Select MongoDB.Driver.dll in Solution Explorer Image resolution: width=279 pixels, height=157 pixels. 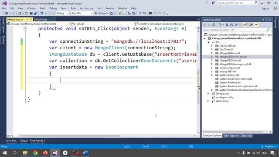coord(230,61)
